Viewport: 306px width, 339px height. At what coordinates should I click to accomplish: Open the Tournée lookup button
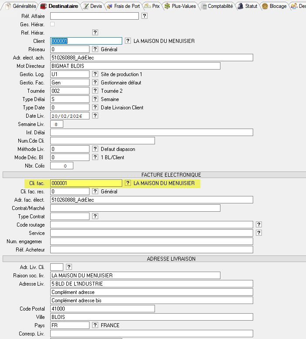[95, 91]
